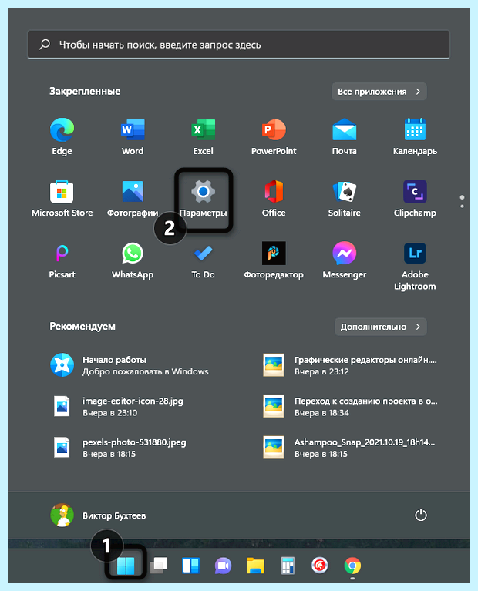478x591 pixels.
Task: Launch Clipchamp video editor
Action: click(415, 198)
